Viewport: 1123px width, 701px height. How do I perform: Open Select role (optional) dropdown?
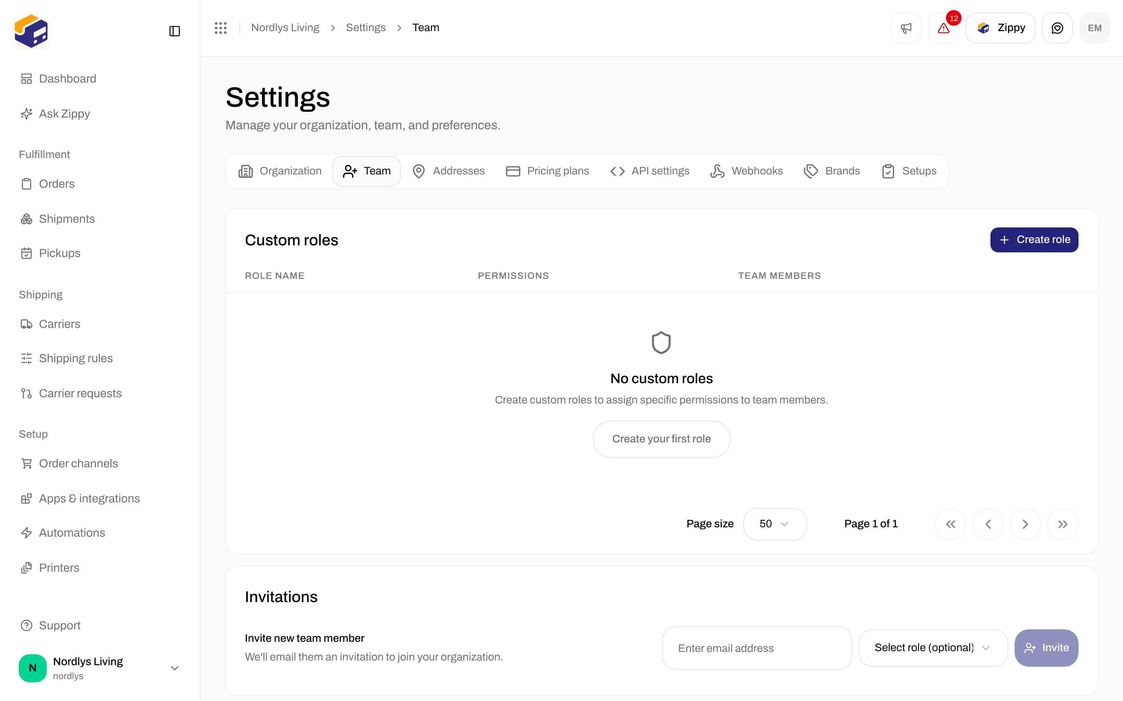tap(933, 648)
